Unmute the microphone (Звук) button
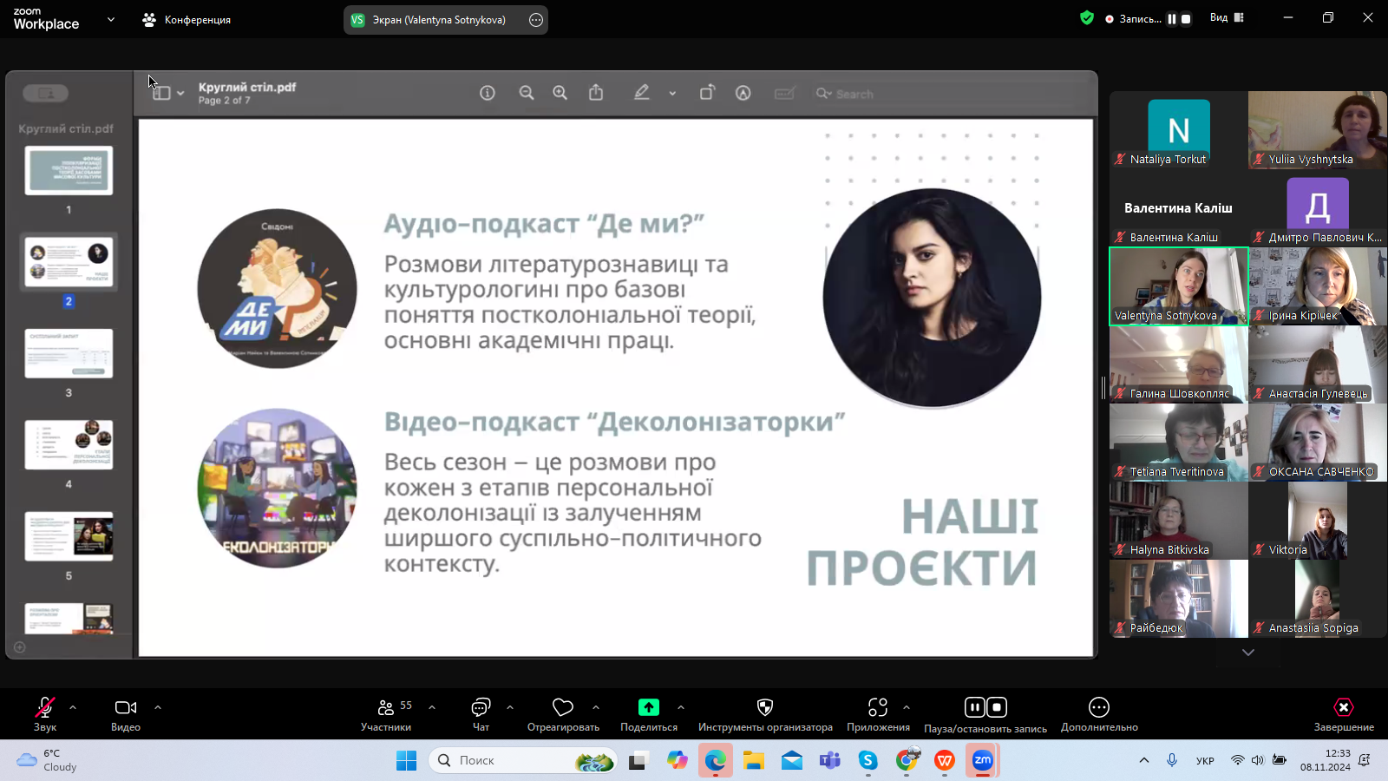 pyautogui.click(x=45, y=707)
